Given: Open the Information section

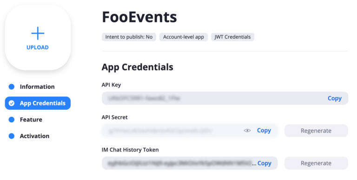Looking at the screenshot, I should [x=37, y=87].
